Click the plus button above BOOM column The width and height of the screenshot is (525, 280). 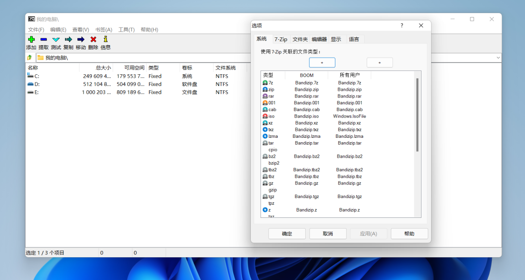[322, 63]
